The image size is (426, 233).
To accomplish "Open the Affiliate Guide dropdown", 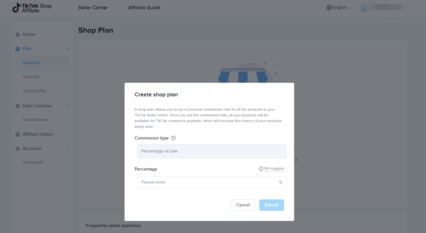I will point(147,8).
